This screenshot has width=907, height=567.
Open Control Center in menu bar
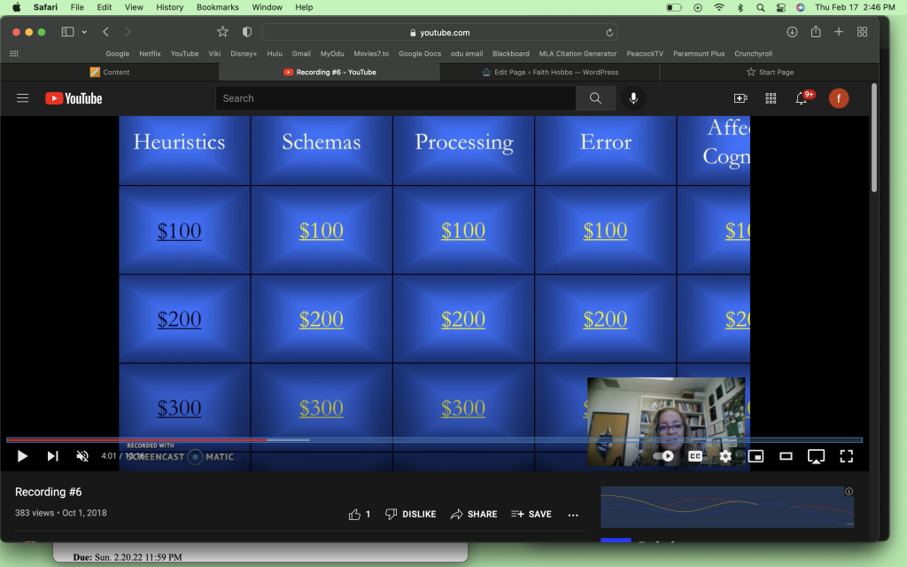pyautogui.click(x=780, y=7)
